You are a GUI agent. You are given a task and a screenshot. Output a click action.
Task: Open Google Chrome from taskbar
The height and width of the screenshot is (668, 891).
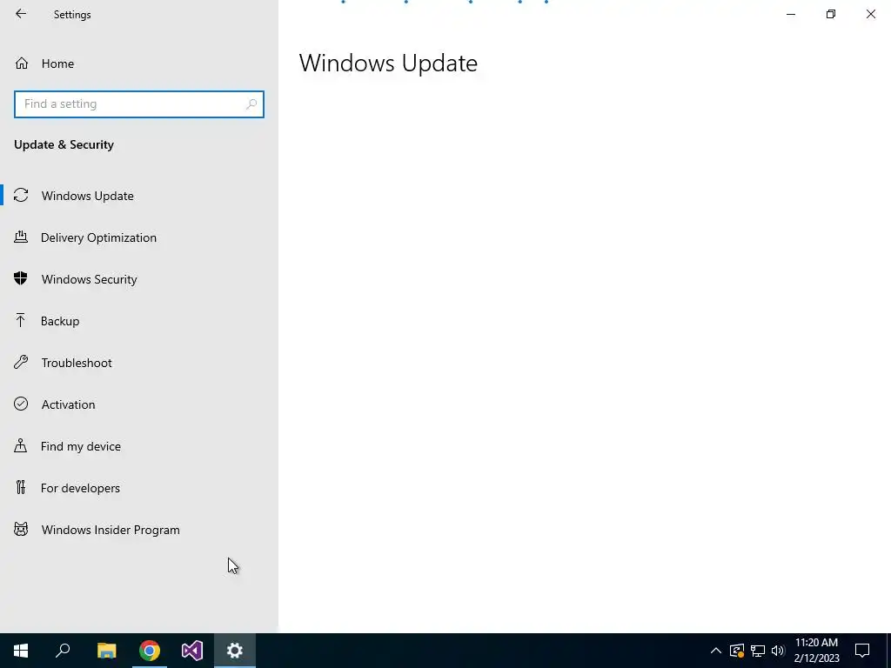[150, 651]
